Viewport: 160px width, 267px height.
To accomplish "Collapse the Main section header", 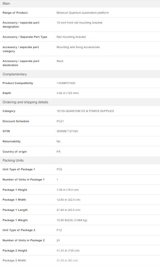I will tap(80, 4).
